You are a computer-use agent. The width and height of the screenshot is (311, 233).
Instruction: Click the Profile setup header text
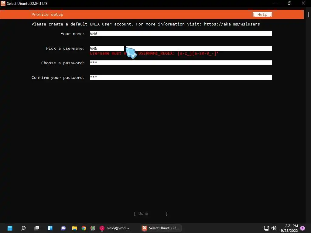47,14
